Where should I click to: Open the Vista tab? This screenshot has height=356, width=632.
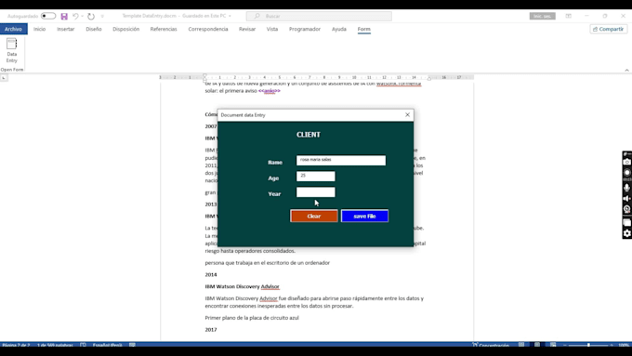[272, 29]
